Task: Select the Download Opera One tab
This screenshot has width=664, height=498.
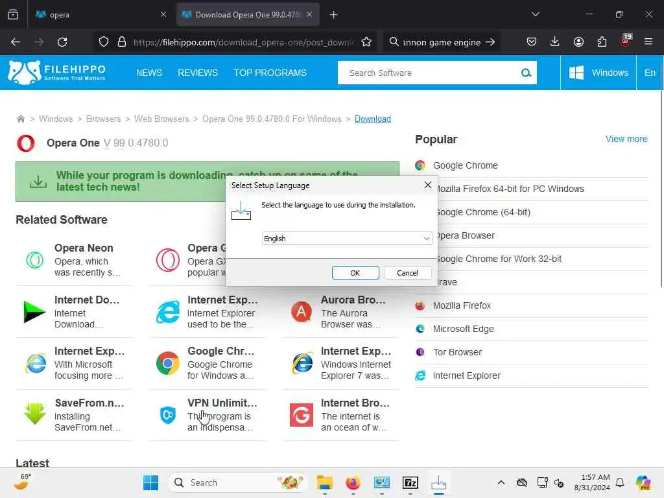Action: click(247, 15)
